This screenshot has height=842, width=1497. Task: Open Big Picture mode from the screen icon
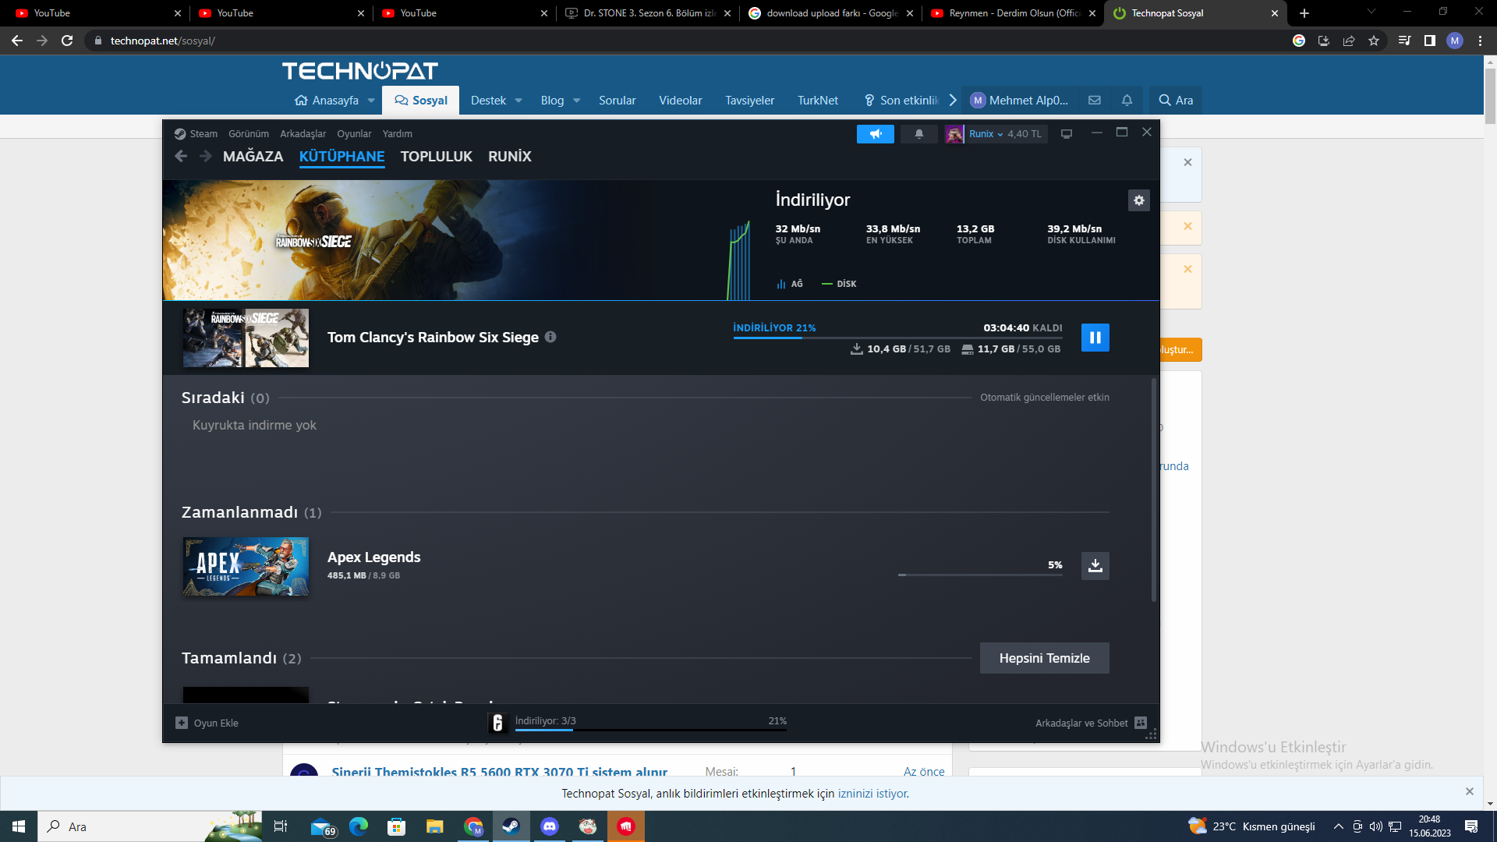coord(1066,133)
